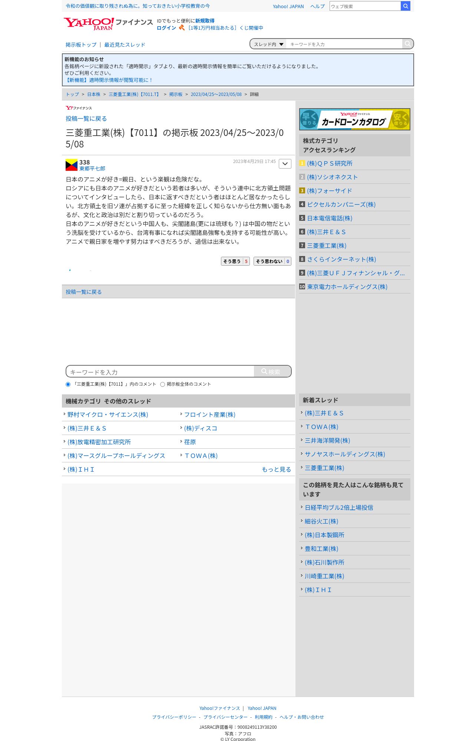Click the Yahoo! JAPAN Finance logo
This screenshot has width=476, height=741.
108,24
